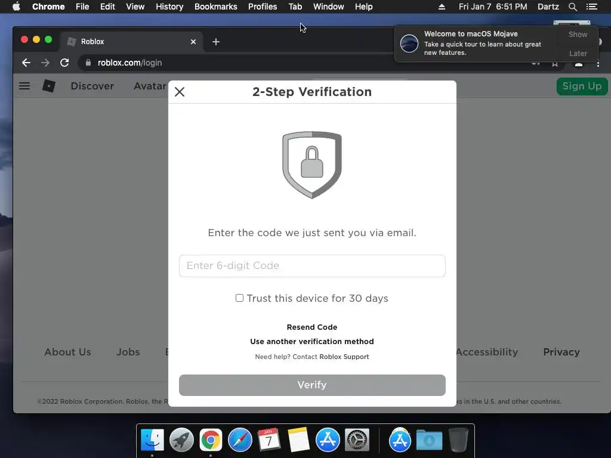Click the About Us footer link

click(68, 352)
